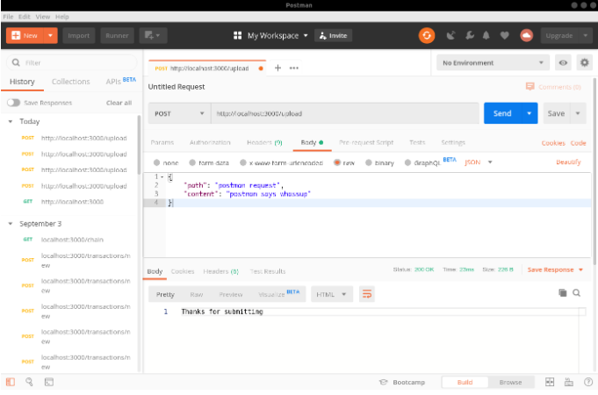Collapse the September 3 history group
Screen dimensions: 598x395
coord(11,224)
